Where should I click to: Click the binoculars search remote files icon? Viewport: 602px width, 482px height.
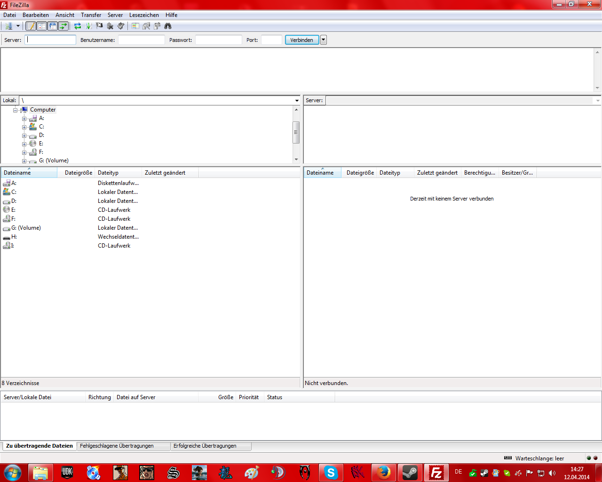pos(168,26)
